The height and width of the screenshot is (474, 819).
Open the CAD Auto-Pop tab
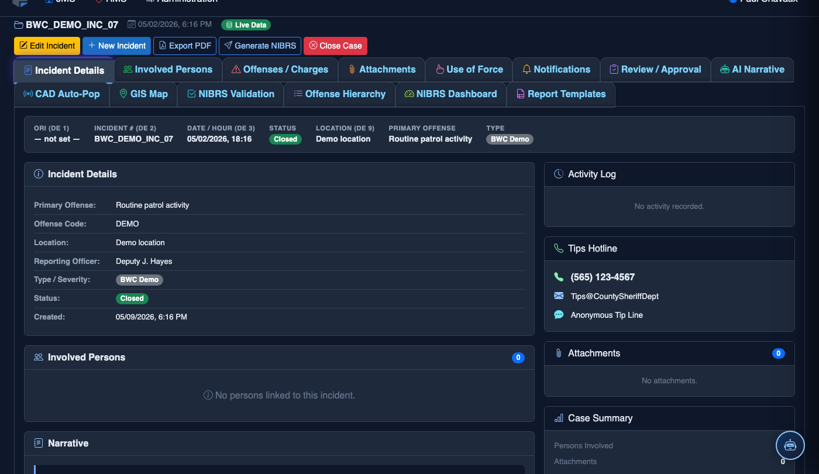click(61, 94)
